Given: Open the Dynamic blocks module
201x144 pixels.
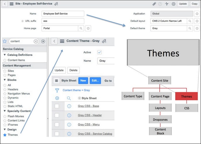Looking at the screenshot, I should point(13,98).
